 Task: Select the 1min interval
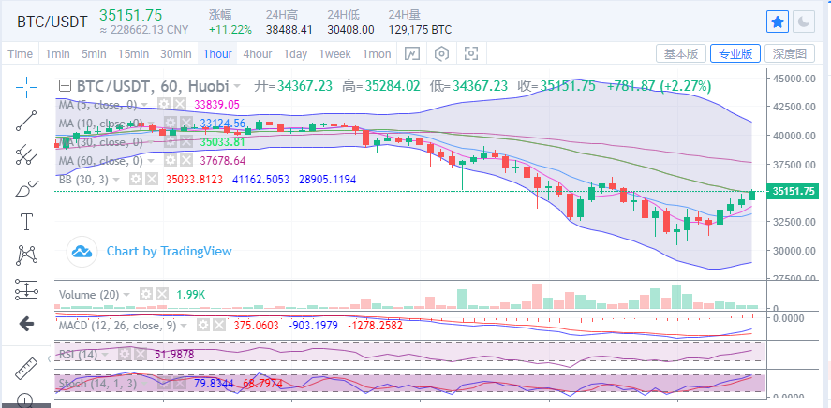click(x=57, y=53)
